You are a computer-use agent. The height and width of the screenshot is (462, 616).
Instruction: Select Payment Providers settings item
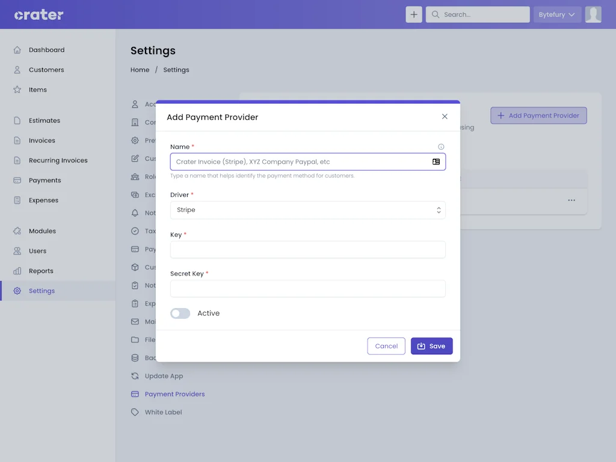pyautogui.click(x=174, y=395)
